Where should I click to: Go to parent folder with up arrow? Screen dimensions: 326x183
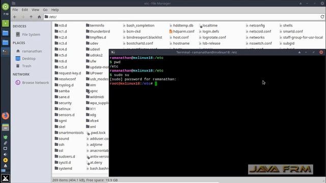coord(31,17)
